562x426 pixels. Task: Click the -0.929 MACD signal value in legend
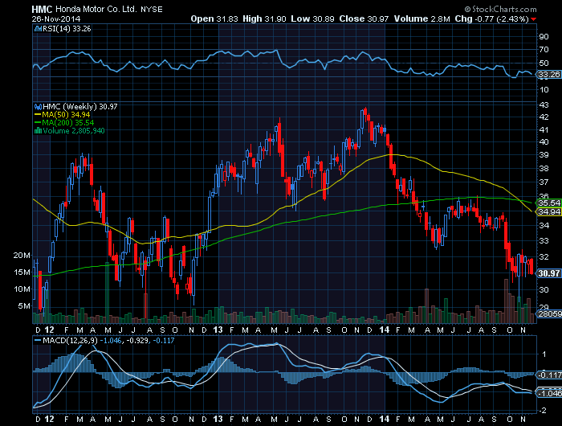(x=137, y=340)
